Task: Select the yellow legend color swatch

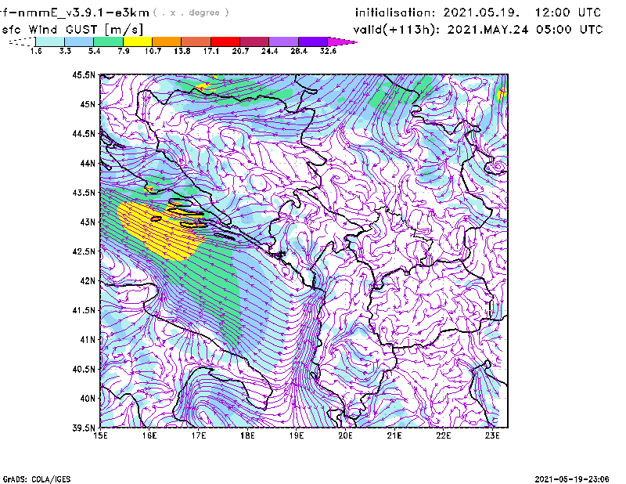Action: (138, 42)
